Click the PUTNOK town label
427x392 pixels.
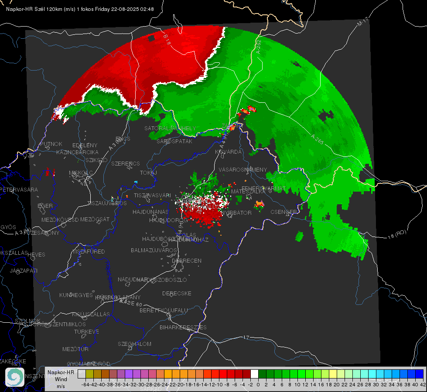click(x=51, y=144)
